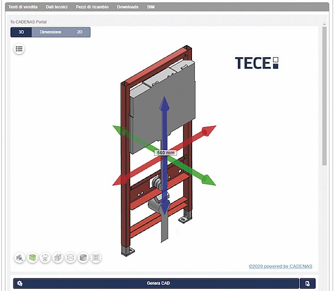Click the document icon right of Genera CAD
This screenshot has width=335, height=291.
point(307,283)
